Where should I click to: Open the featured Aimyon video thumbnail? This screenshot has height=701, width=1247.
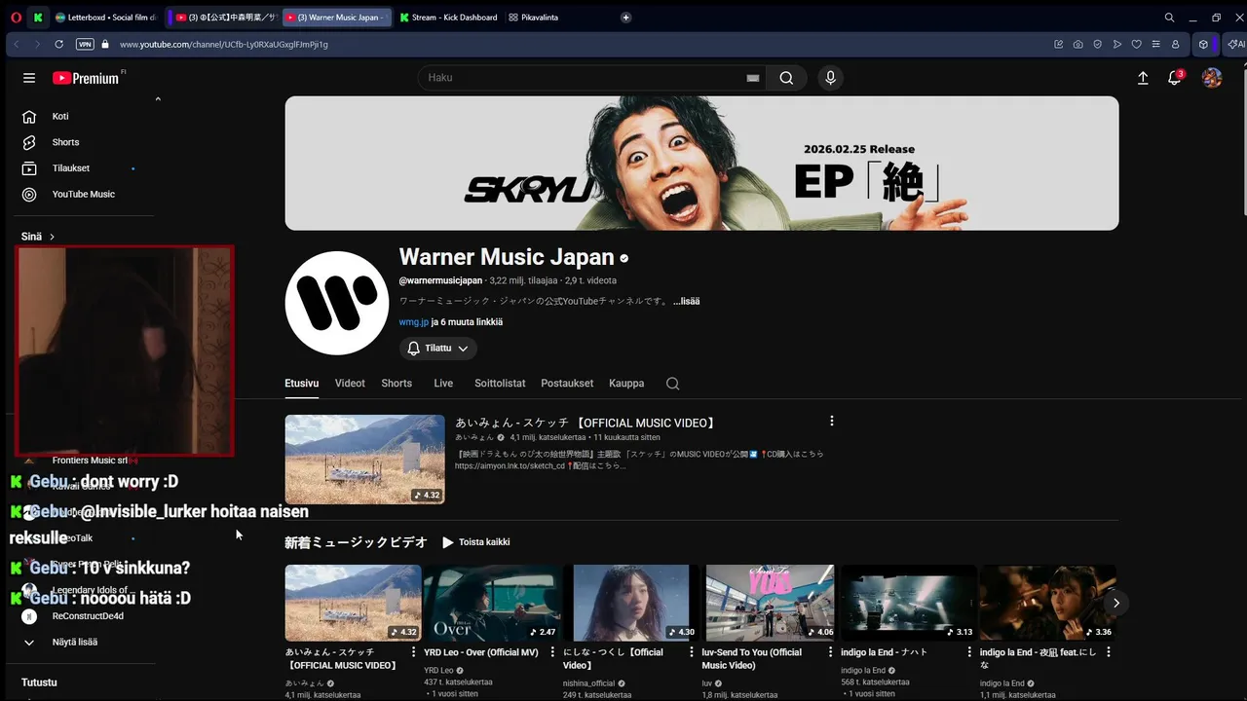tap(364, 460)
